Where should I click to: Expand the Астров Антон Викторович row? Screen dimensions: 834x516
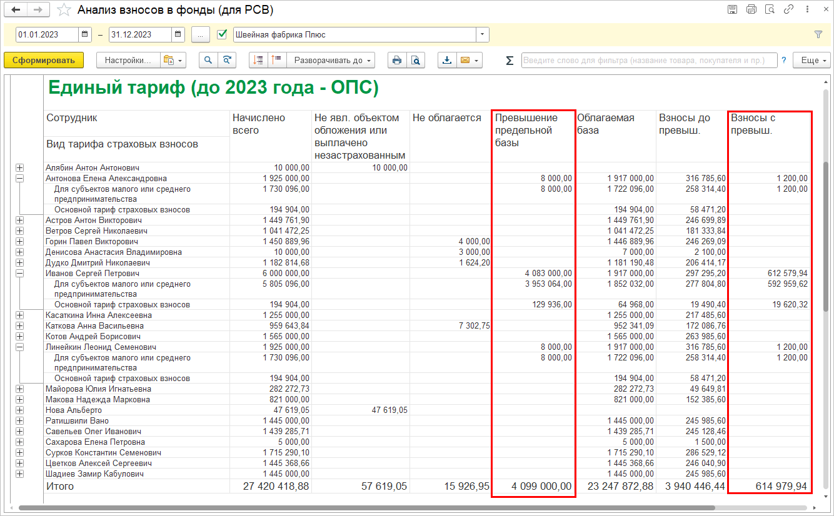(19, 221)
